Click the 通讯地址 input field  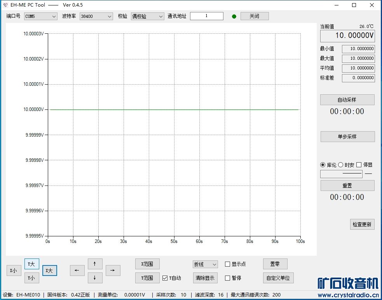pos(207,16)
